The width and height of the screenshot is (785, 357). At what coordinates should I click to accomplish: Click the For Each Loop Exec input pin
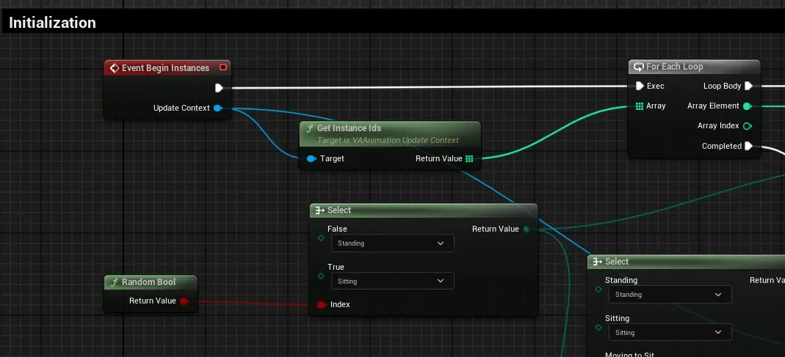(640, 86)
